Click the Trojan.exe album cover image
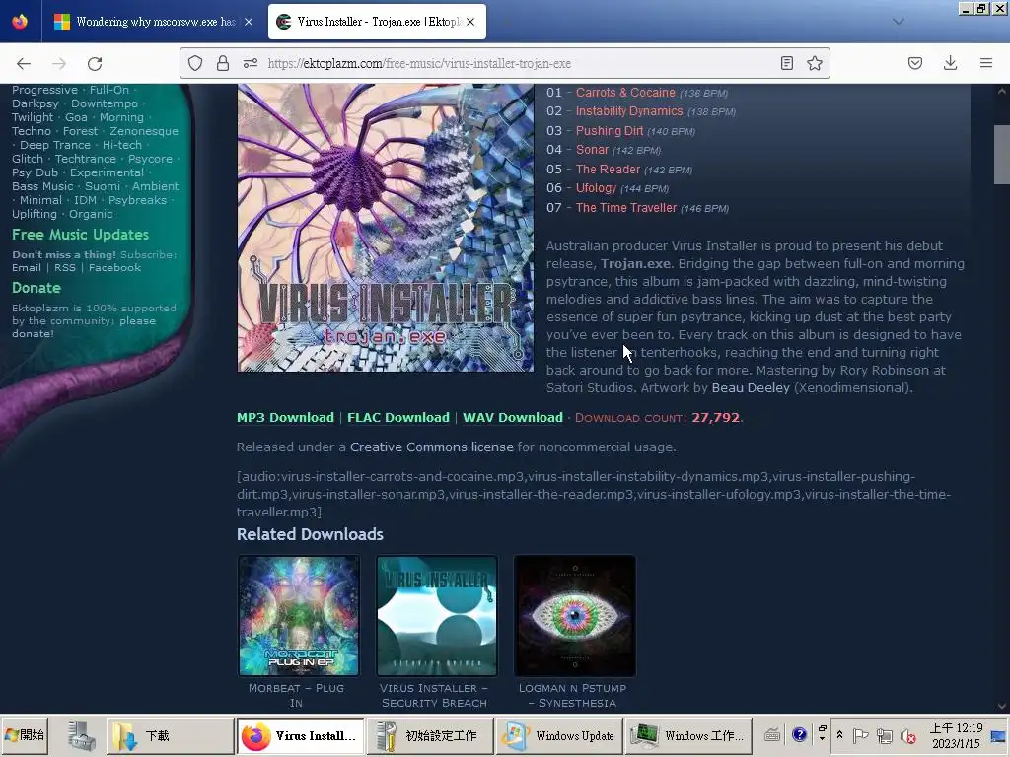The height and width of the screenshot is (757, 1010). pos(386,228)
